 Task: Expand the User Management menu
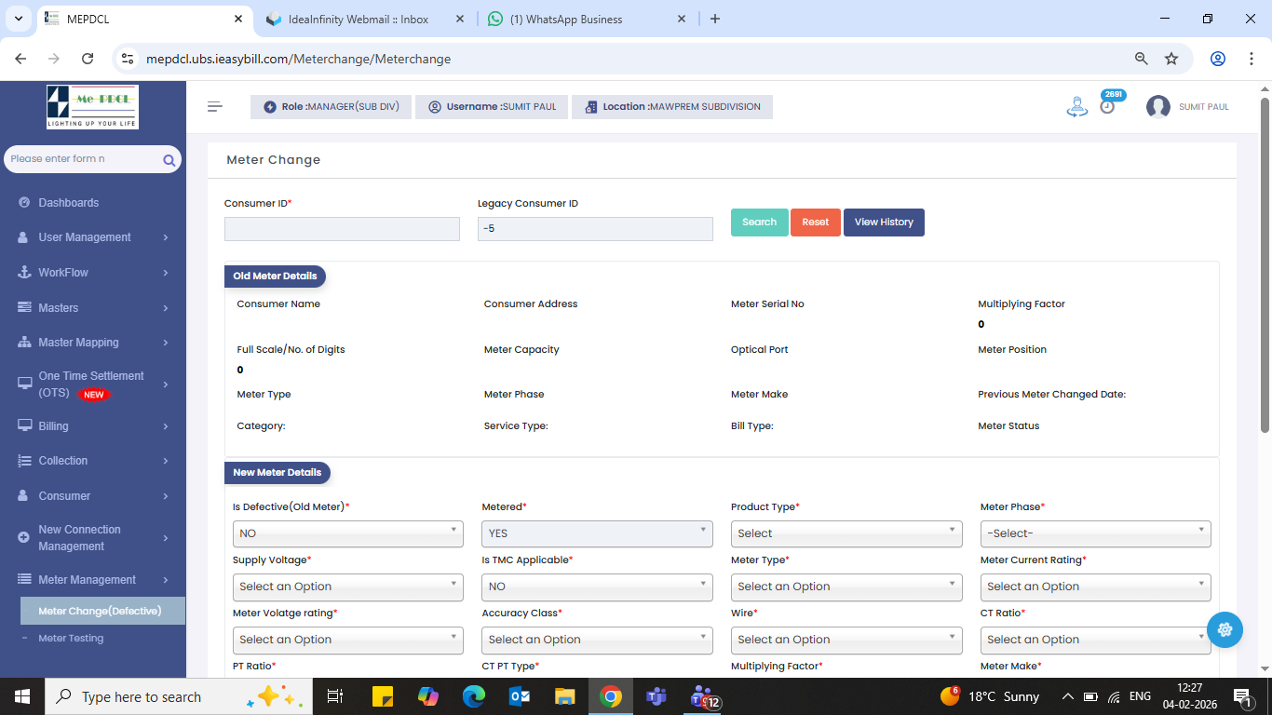tap(93, 237)
